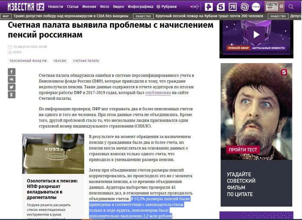Open the more.tv round icon

[x=256, y=7]
